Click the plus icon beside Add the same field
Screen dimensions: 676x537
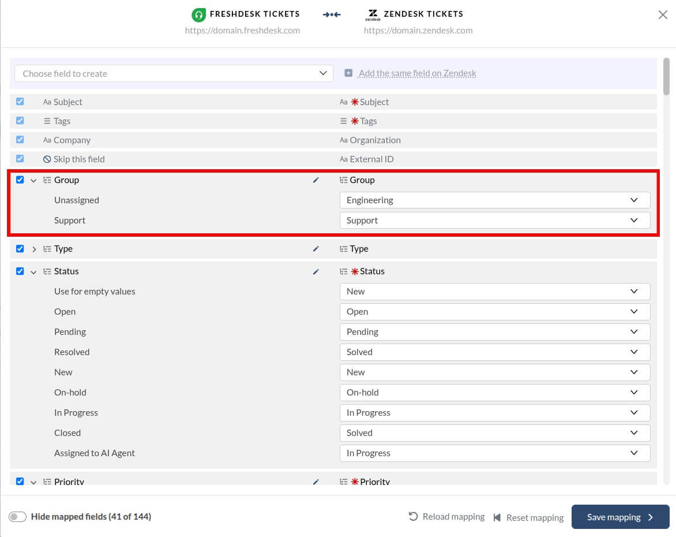(348, 73)
